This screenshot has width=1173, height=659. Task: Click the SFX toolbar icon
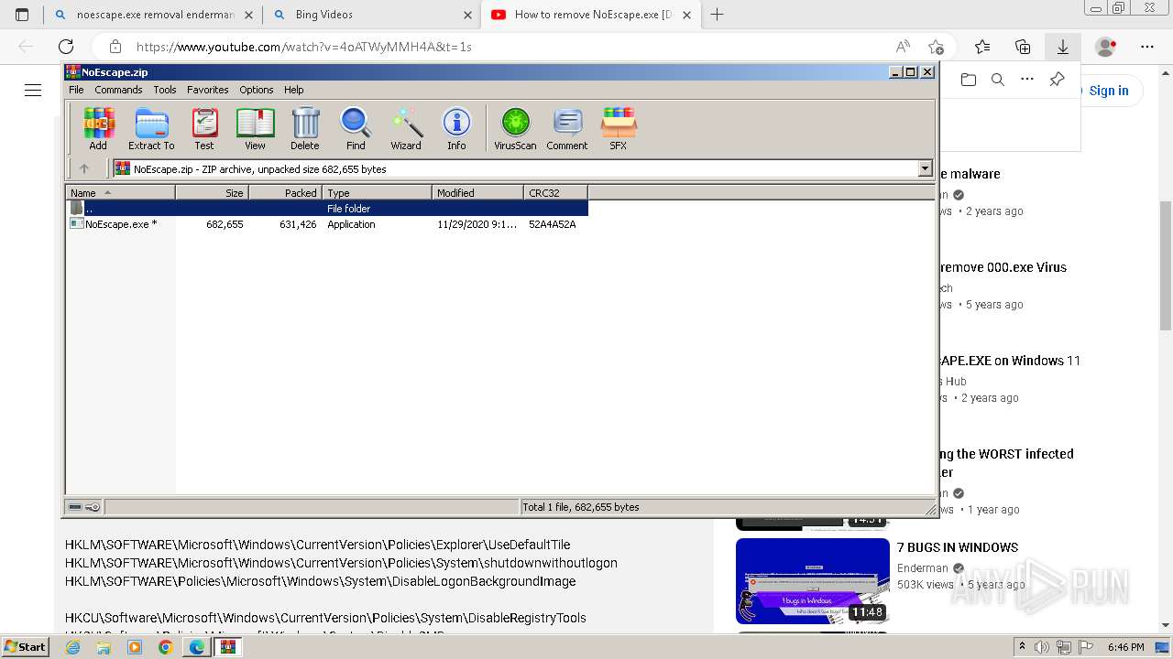[619, 128]
